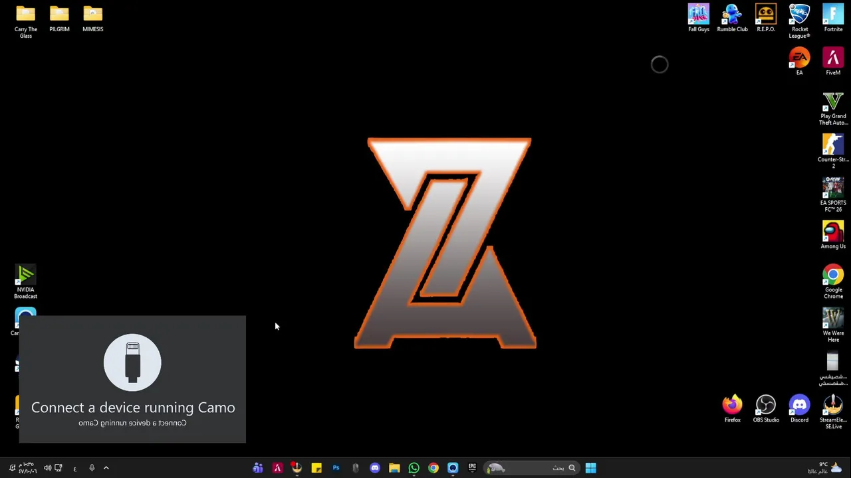The image size is (851, 478).
Task: Open Microsoft Teams from the taskbar
Action: coord(258,468)
